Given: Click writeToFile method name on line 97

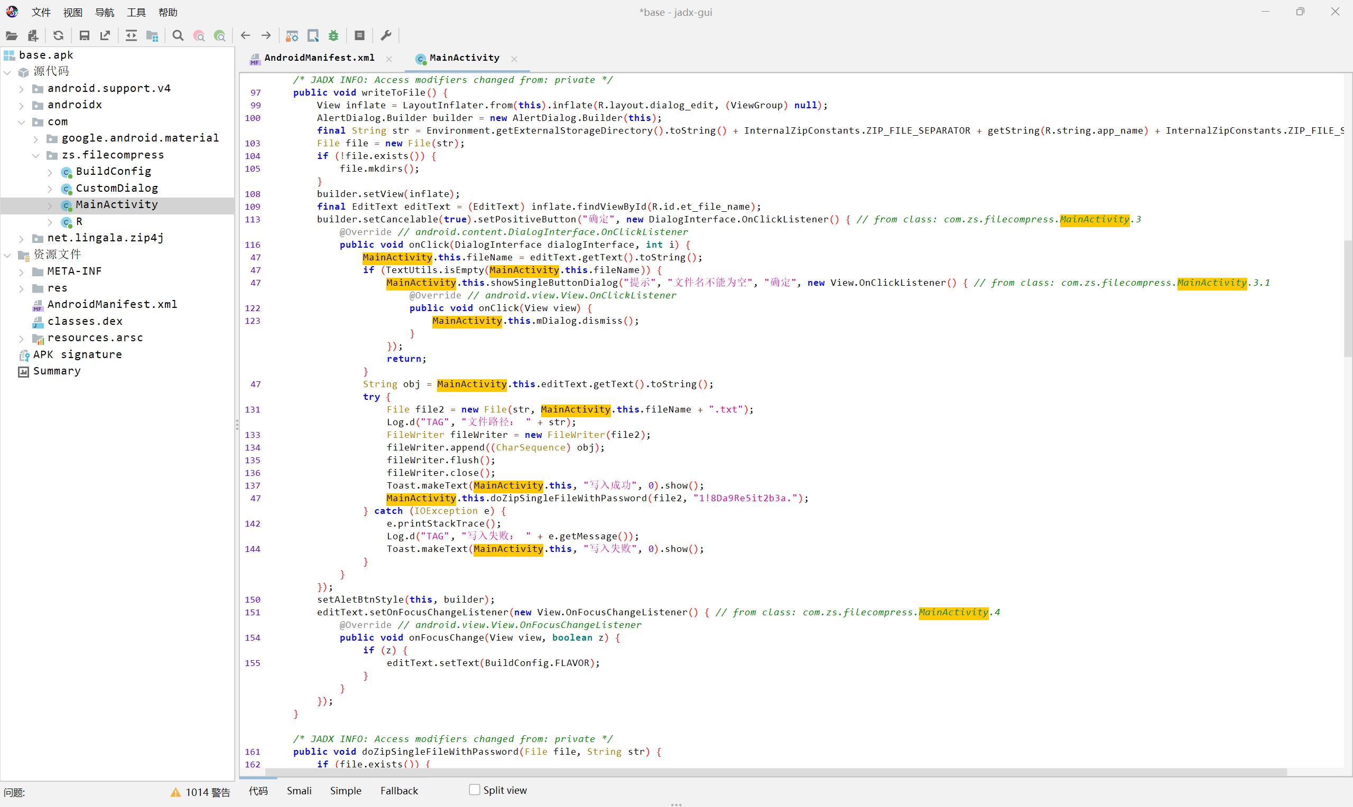Looking at the screenshot, I should (x=393, y=92).
